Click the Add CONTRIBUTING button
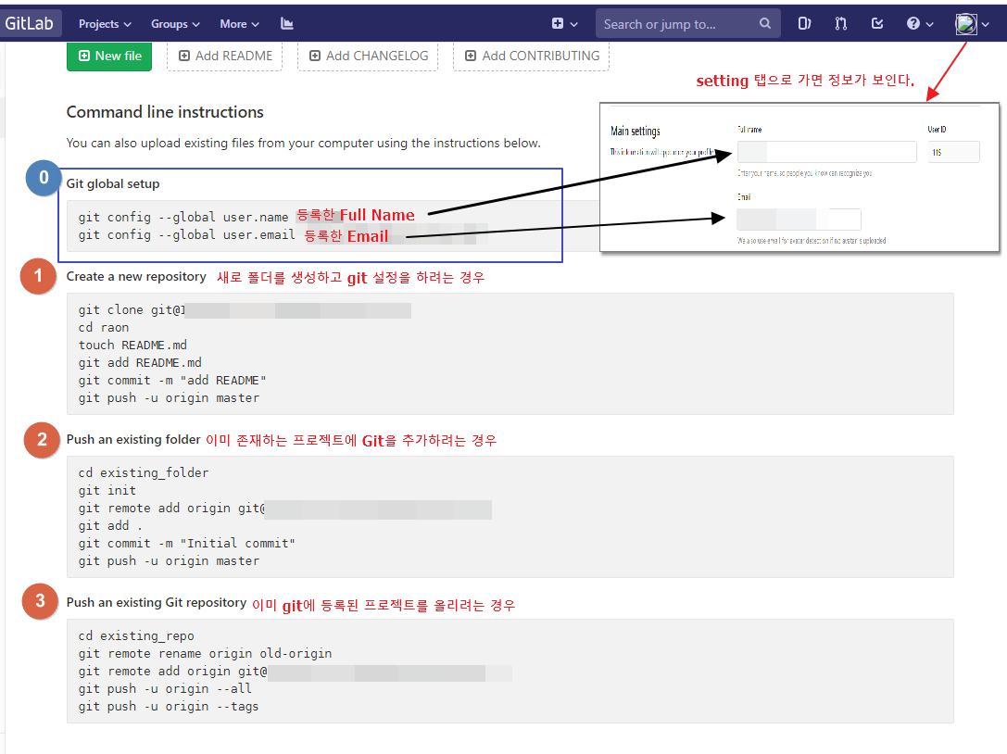 [531, 56]
